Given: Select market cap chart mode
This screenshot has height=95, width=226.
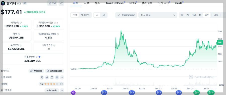Looking at the screenshot, I should [x=85, y=15].
